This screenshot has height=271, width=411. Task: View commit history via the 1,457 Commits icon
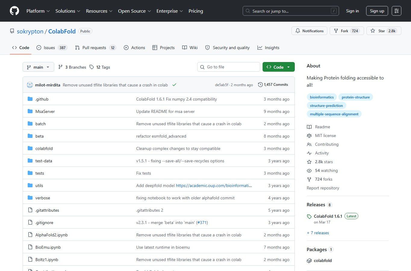(260, 85)
